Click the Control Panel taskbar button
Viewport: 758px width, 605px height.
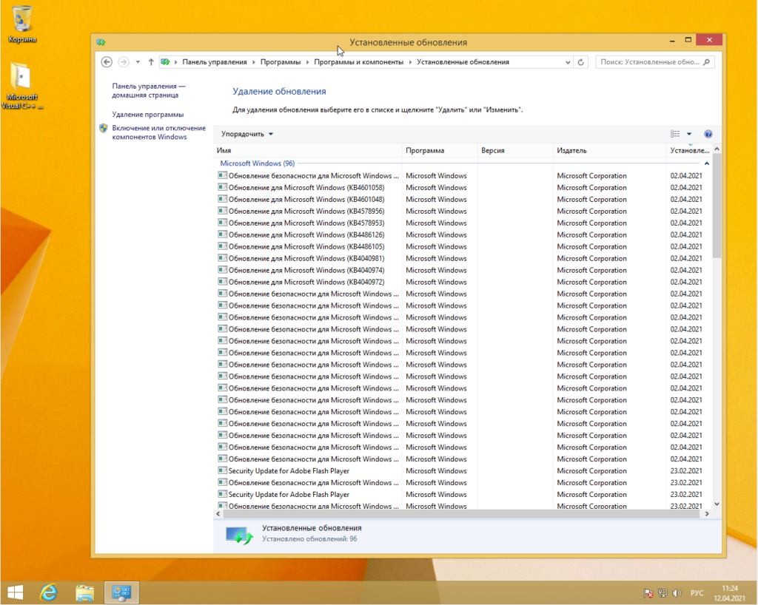pos(121,592)
